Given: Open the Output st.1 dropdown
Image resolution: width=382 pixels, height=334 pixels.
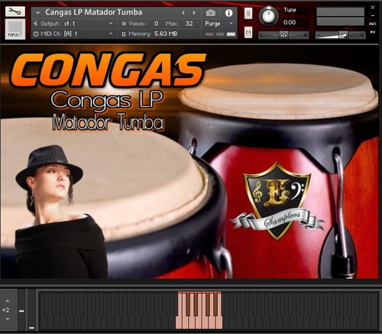Looking at the screenshot, I should click(x=73, y=24).
